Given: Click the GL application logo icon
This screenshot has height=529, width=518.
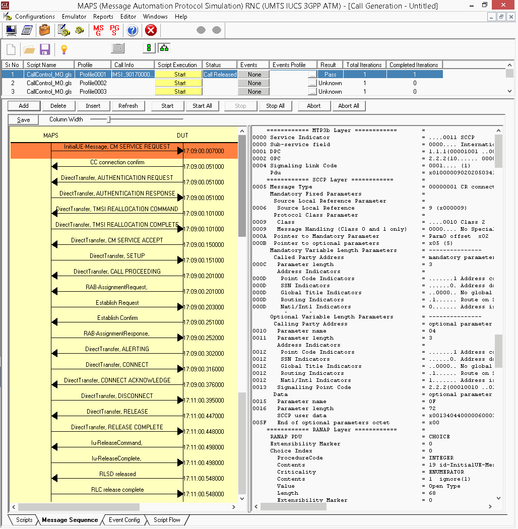Looking at the screenshot, I should 5,5.
